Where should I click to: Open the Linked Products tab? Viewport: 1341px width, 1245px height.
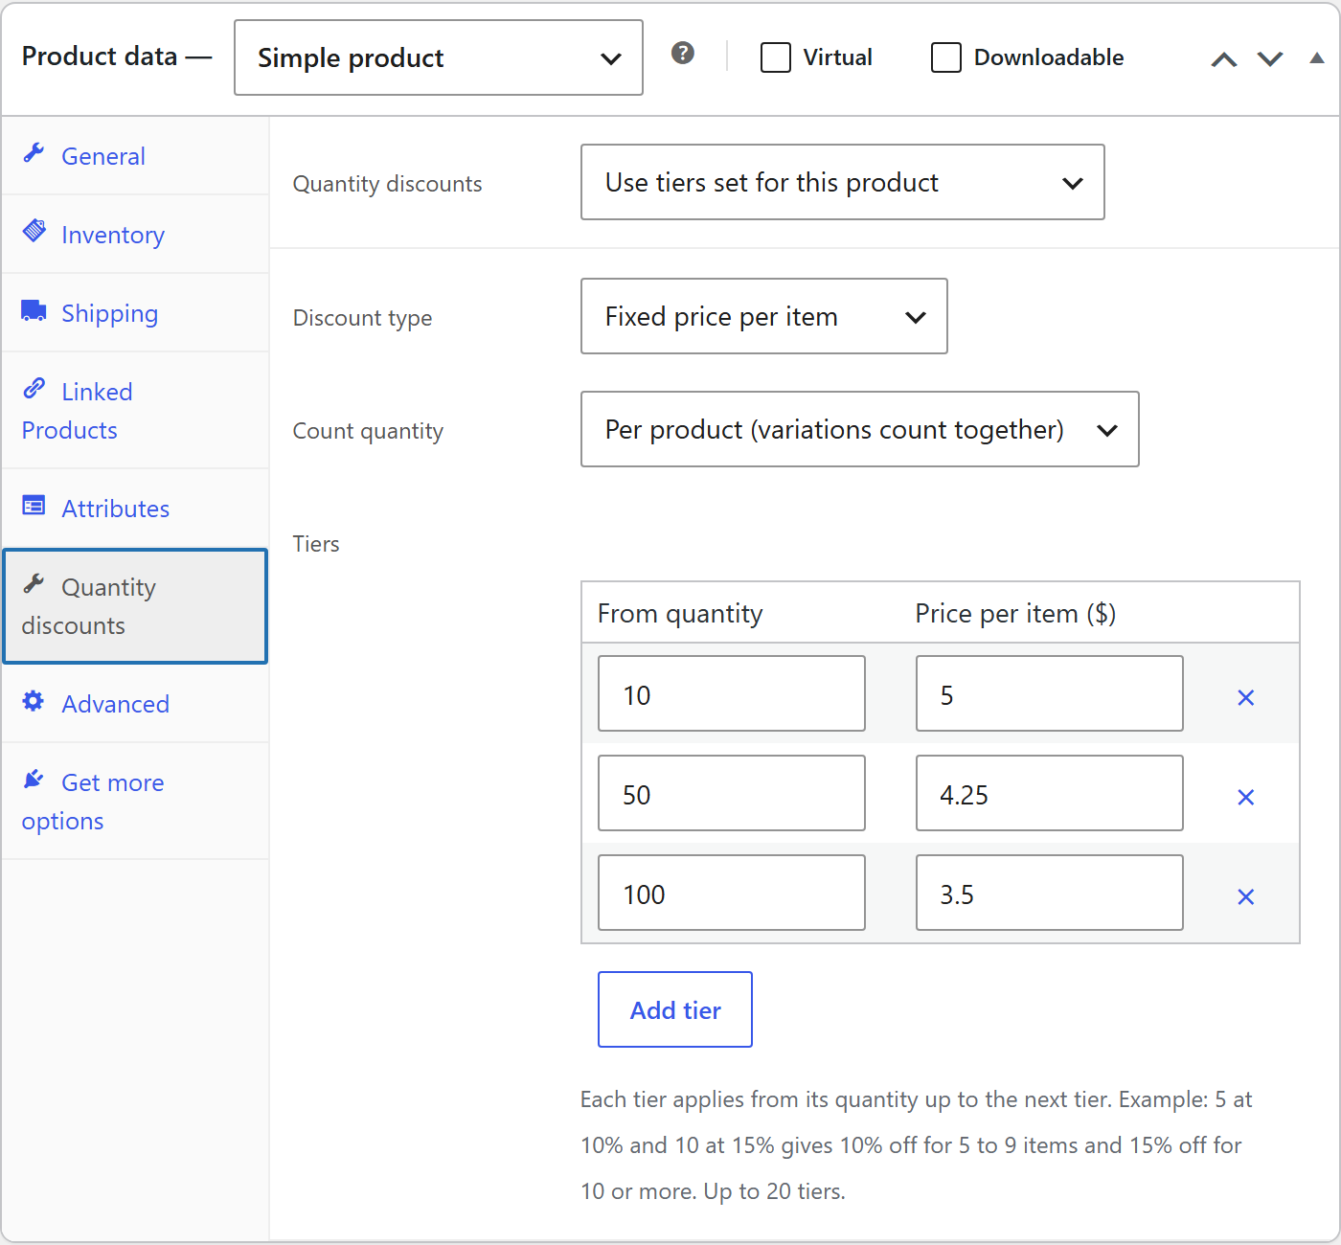pos(135,411)
